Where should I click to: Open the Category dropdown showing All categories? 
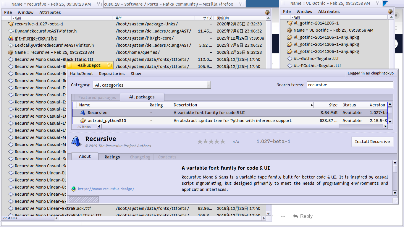pyautogui.click(x=152, y=85)
